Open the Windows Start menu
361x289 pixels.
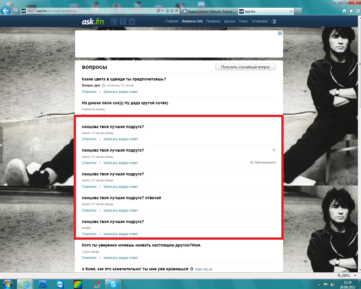[8, 284]
